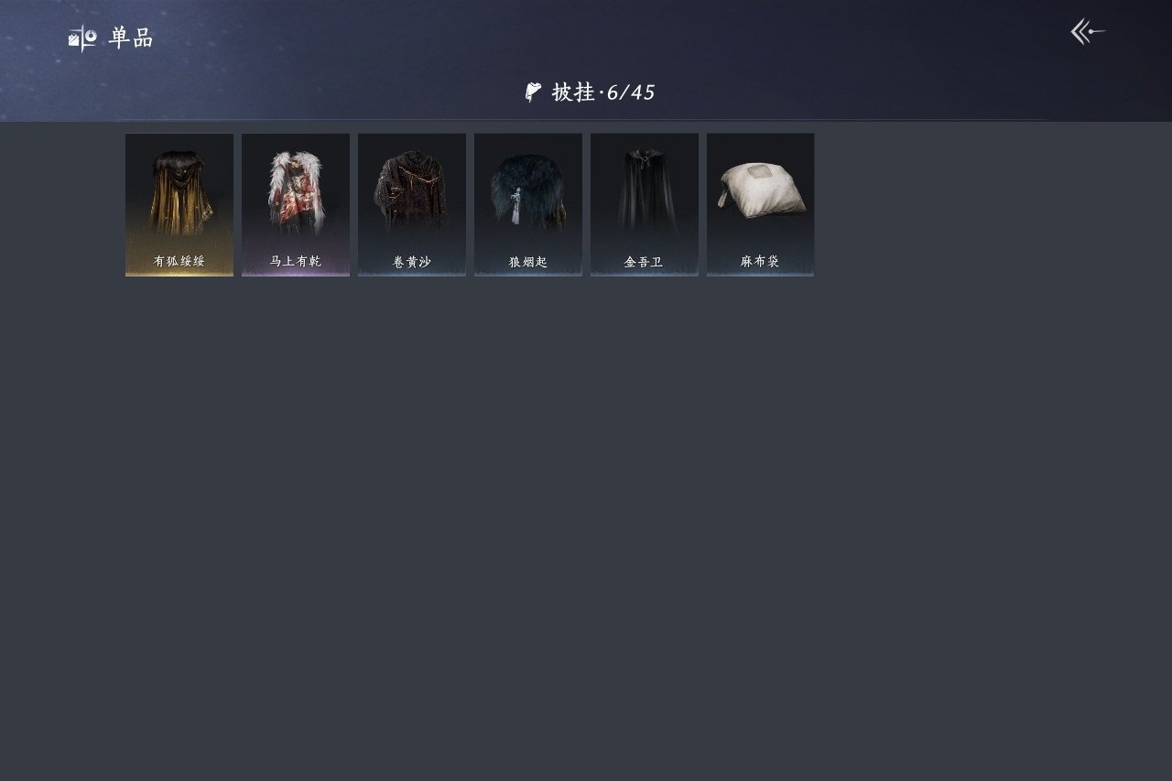Image resolution: width=1172 pixels, height=781 pixels.
Task: Click the purple rarity bar under 马上有乾
Action: [x=295, y=273]
